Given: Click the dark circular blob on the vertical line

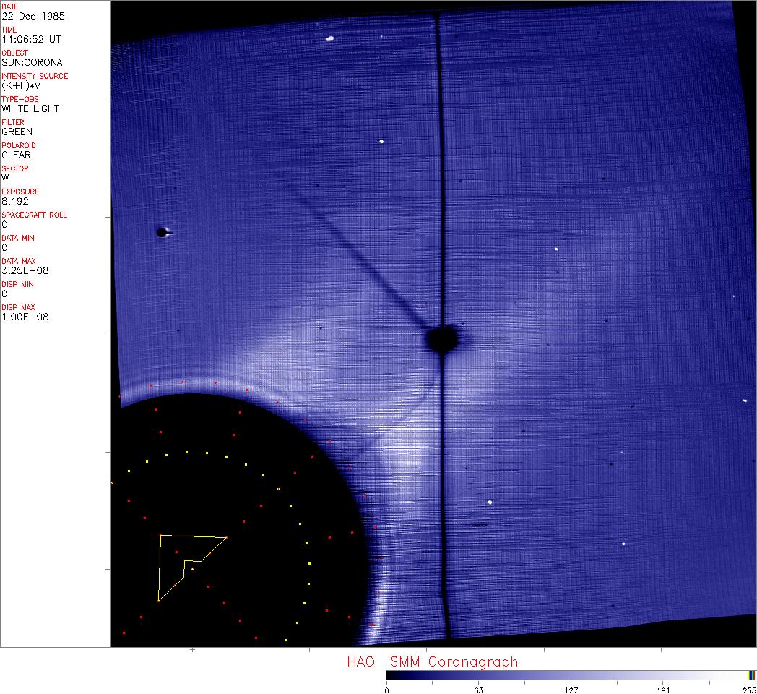Looking at the screenshot, I should 442,338.
